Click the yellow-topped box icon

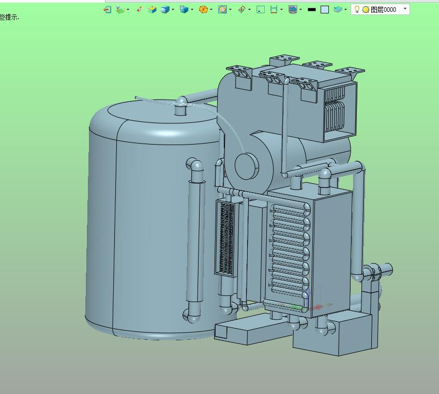tap(152, 9)
